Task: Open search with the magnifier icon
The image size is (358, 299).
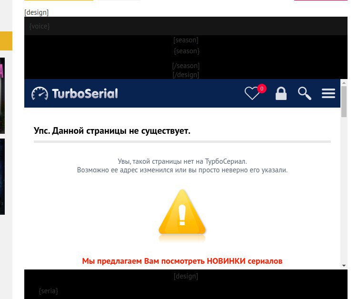Action: click(305, 93)
